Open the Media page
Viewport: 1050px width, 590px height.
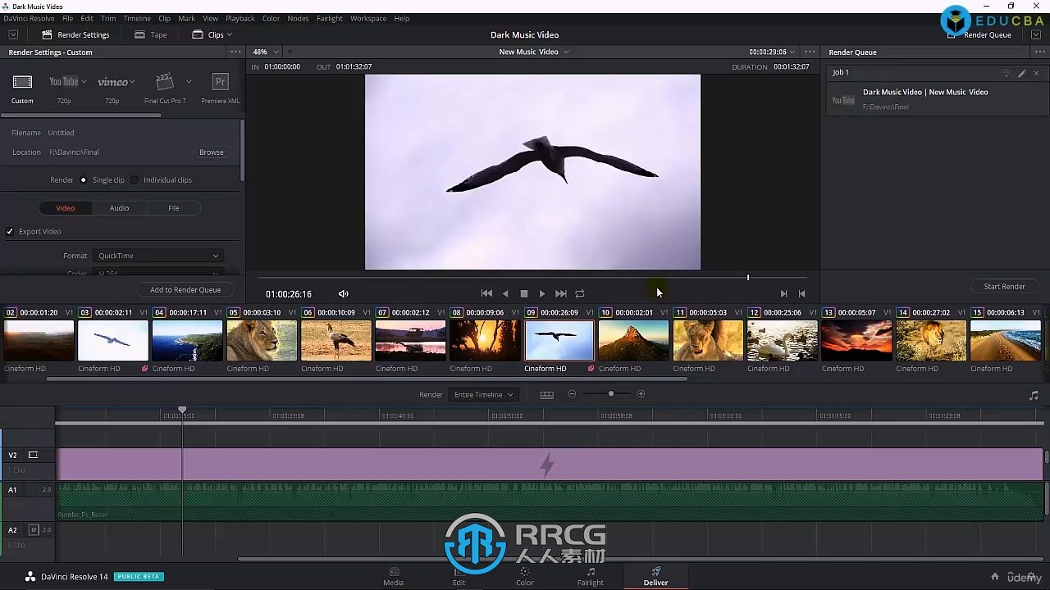tap(393, 576)
